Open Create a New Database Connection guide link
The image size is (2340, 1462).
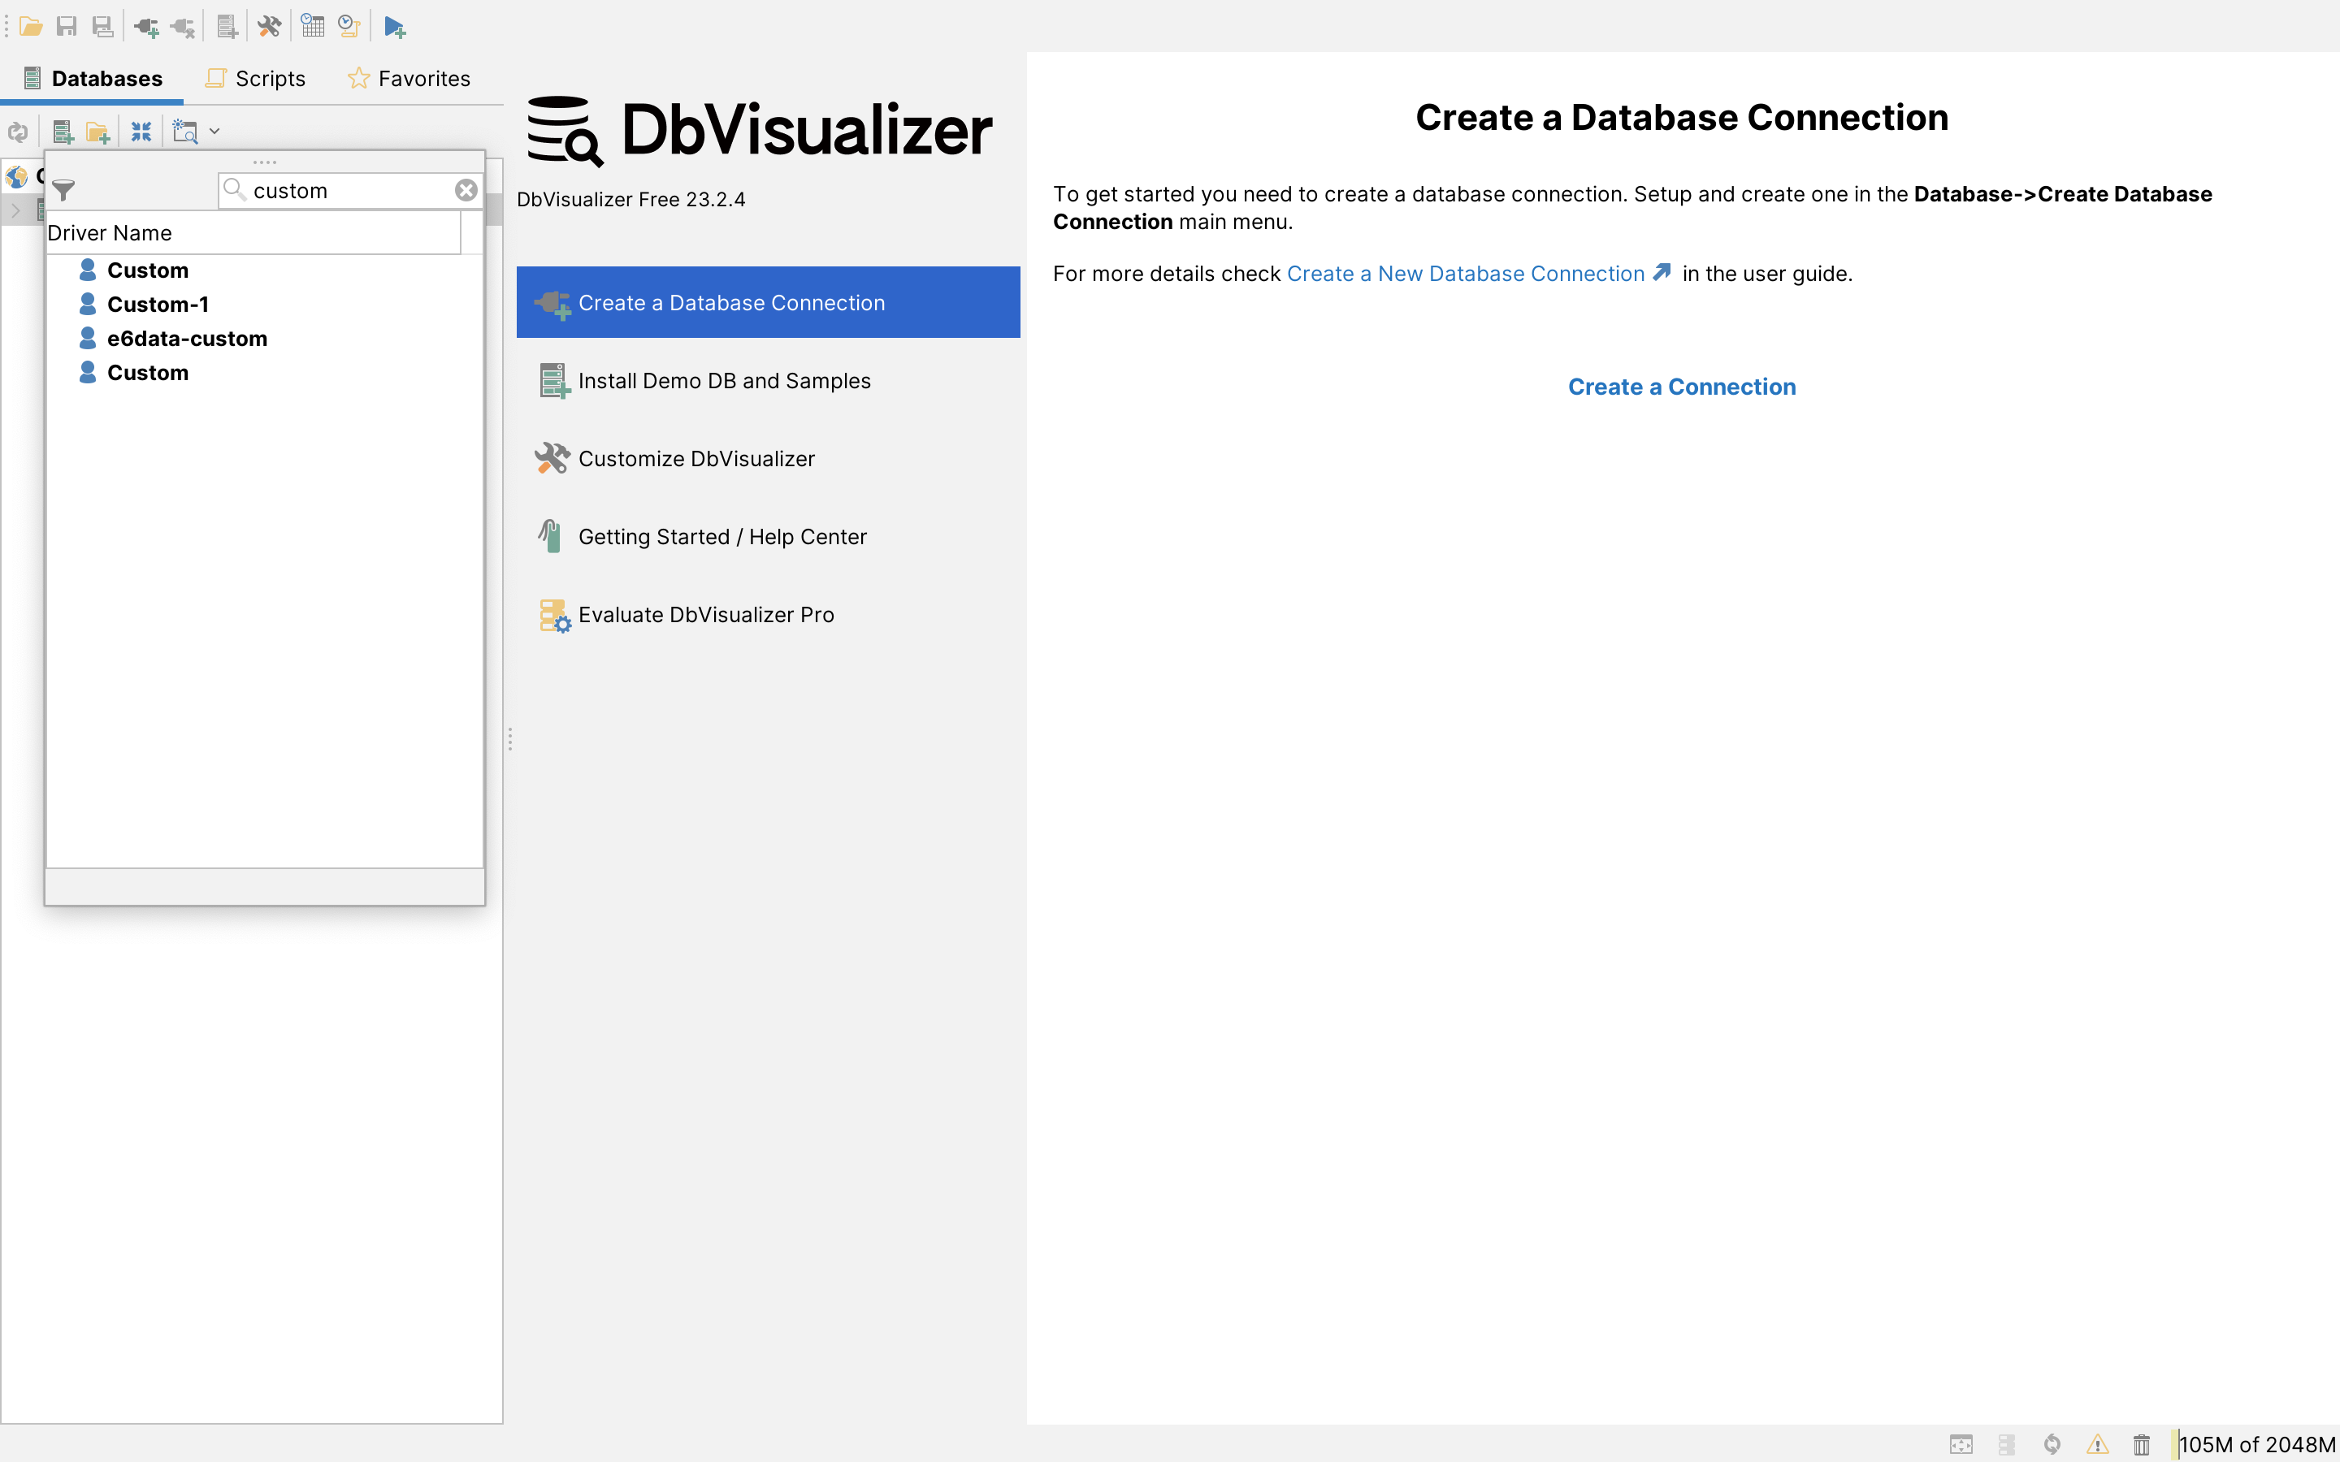click(x=1465, y=274)
